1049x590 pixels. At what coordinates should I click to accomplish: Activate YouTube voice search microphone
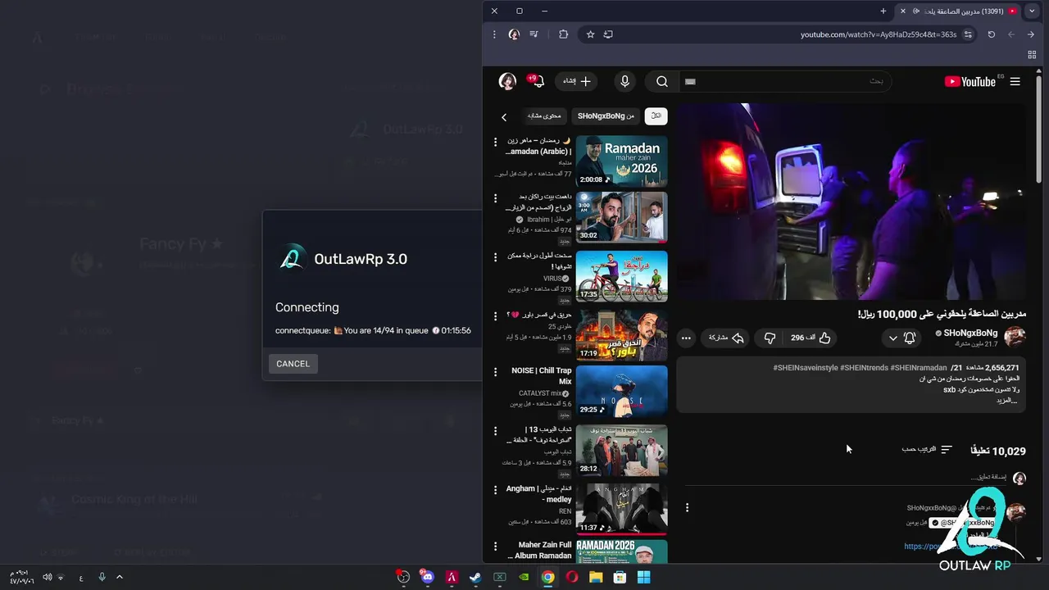[624, 81]
